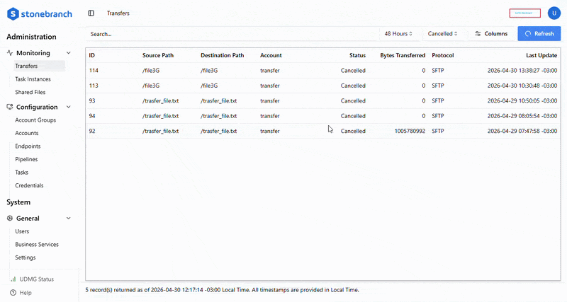Click the Help question-mark icon
Viewport: 567px width, 302px height.
[x=13, y=293]
